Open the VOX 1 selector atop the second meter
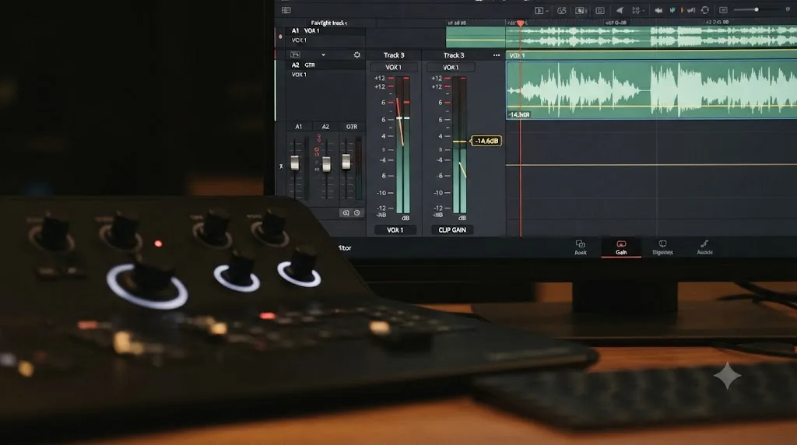The height and width of the screenshot is (445, 797). tap(451, 67)
